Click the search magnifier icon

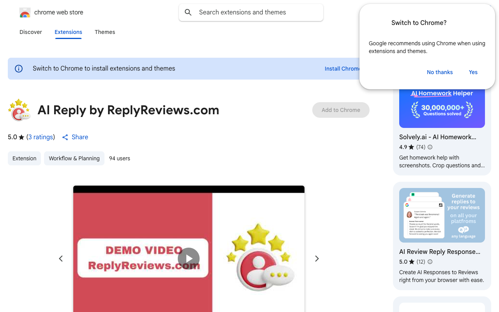[188, 12]
